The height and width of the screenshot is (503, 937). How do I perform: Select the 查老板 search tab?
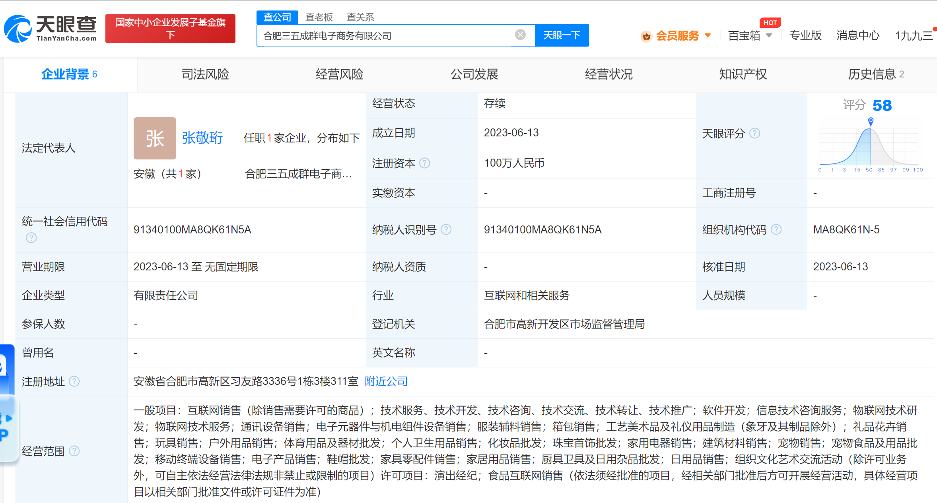pos(319,17)
